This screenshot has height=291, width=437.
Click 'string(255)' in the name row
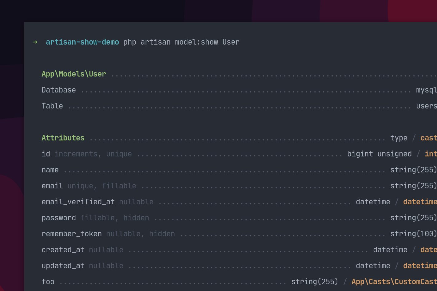(414, 170)
